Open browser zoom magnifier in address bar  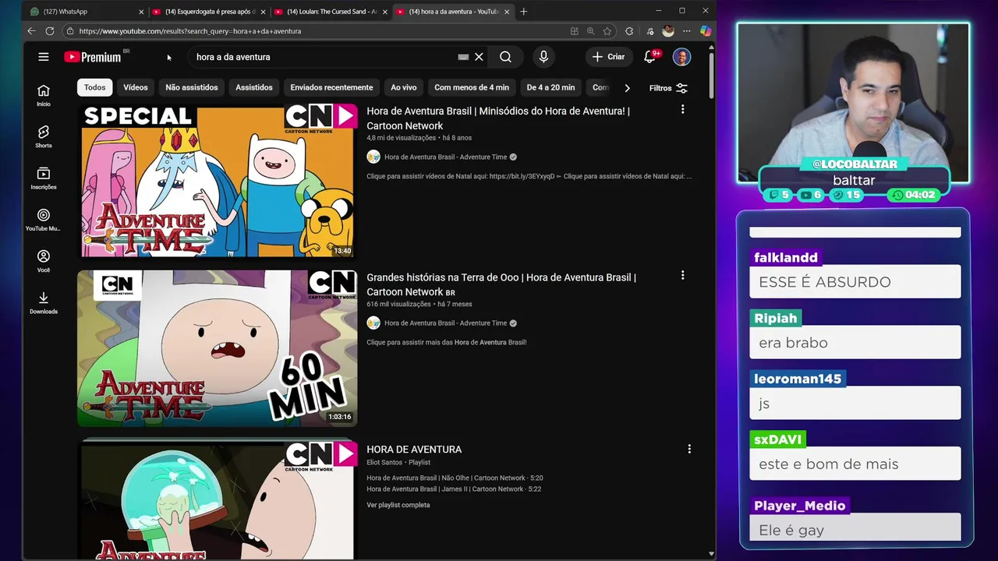pyautogui.click(x=590, y=31)
